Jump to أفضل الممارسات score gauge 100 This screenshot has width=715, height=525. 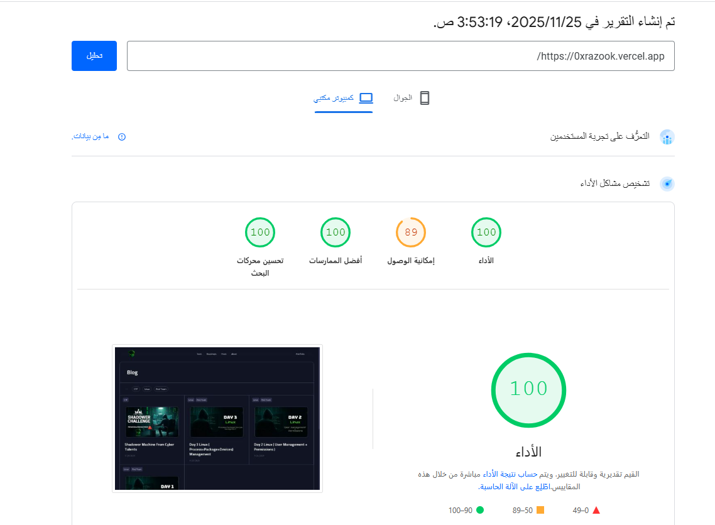pos(336,232)
